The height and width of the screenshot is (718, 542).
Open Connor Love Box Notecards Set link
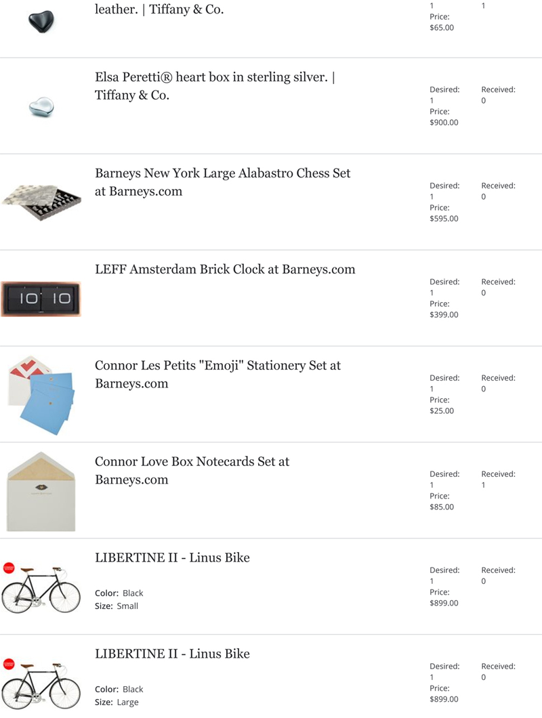pyautogui.click(x=192, y=470)
